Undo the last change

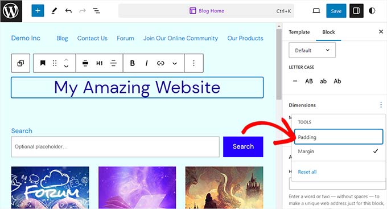click(x=68, y=11)
